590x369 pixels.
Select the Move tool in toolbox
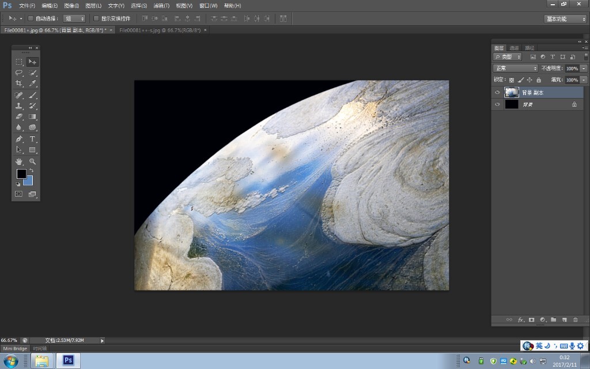[32, 62]
